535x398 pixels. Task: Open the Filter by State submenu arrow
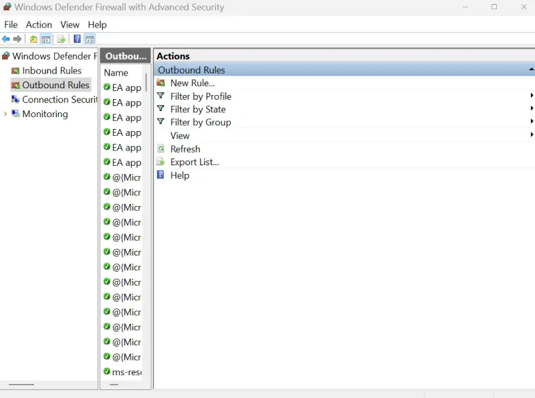pos(531,108)
